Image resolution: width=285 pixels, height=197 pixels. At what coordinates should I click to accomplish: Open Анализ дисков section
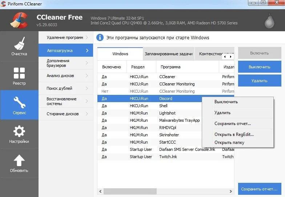(66, 76)
